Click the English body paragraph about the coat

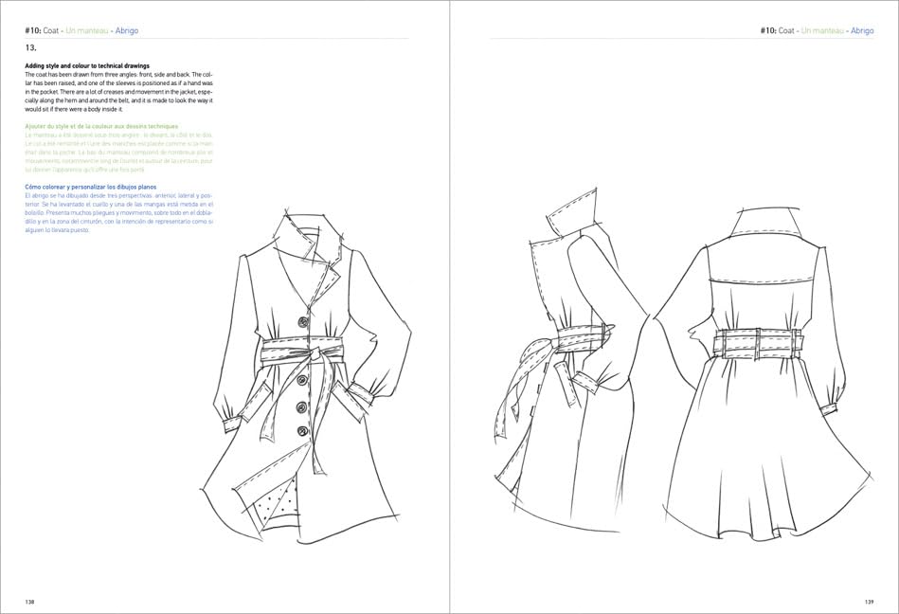pos(119,91)
